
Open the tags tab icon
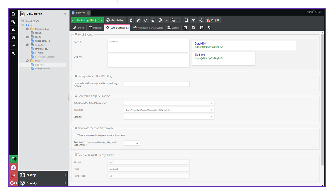click(210, 28)
